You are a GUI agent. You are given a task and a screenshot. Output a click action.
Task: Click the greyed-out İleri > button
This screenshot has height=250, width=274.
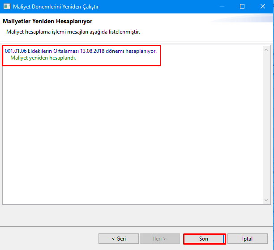tap(159, 239)
